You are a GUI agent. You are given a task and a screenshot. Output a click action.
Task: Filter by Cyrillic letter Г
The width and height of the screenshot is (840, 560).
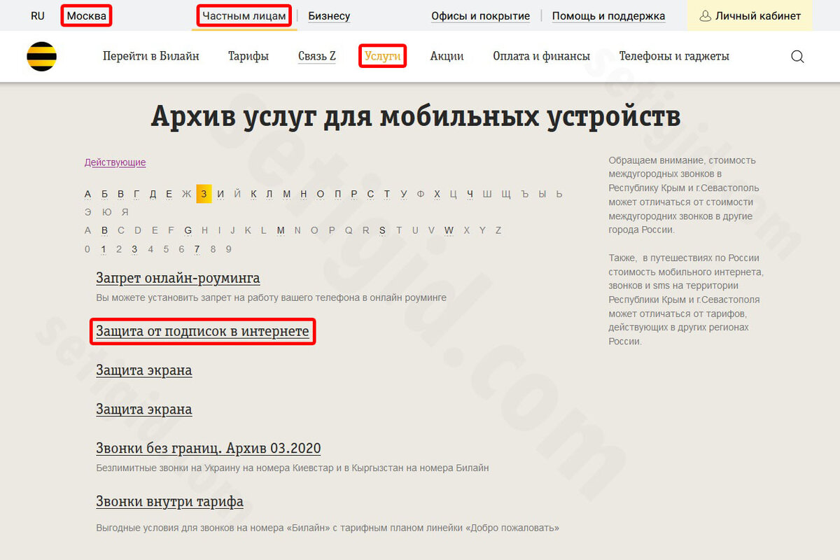tap(136, 194)
